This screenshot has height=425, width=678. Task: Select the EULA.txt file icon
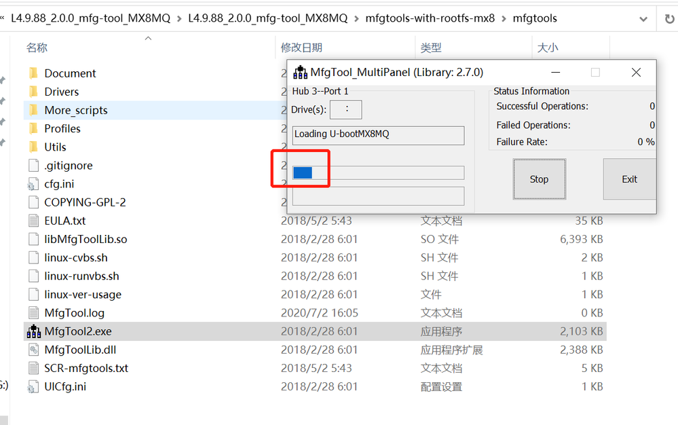click(x=33, y=221)
